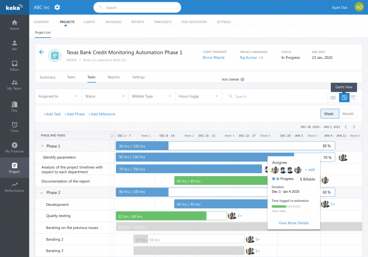368x257 pixels.
Task: Switch to the project Summary tab
Action: [x=48, y=77]
